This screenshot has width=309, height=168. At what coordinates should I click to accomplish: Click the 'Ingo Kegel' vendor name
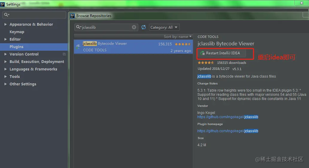(206, 112)
